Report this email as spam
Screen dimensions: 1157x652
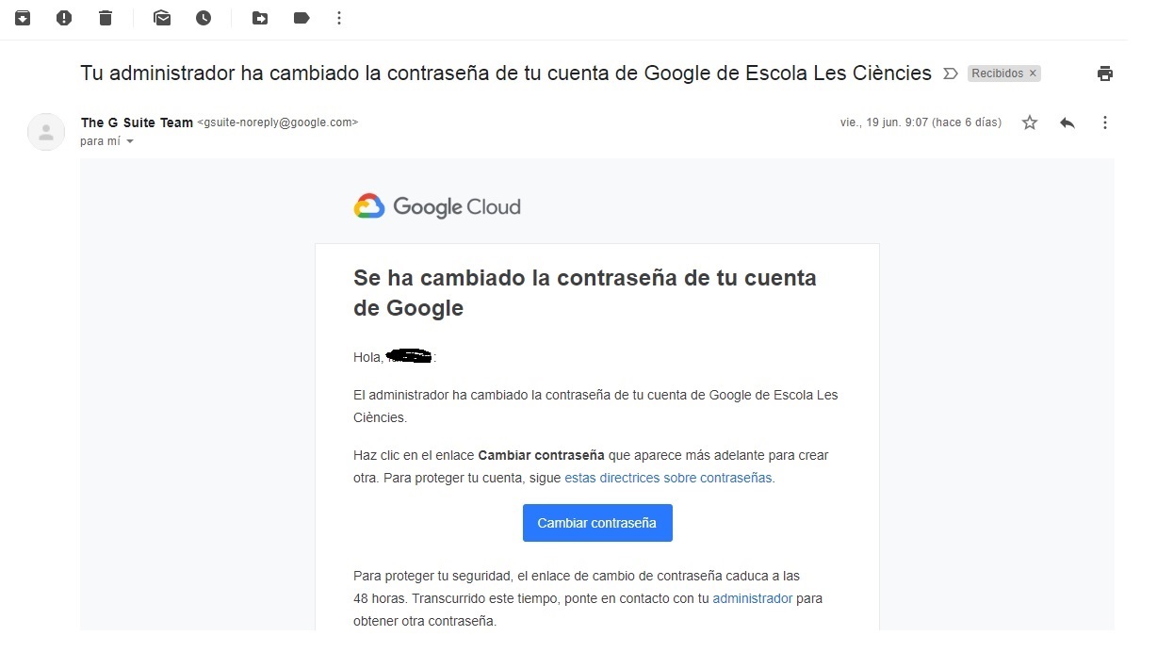coord(64,18)
